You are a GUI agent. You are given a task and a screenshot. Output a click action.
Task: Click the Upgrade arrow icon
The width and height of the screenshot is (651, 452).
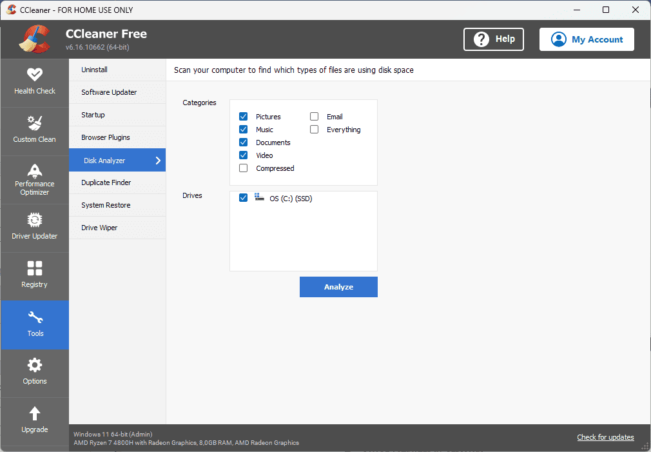tap(34, 413)
